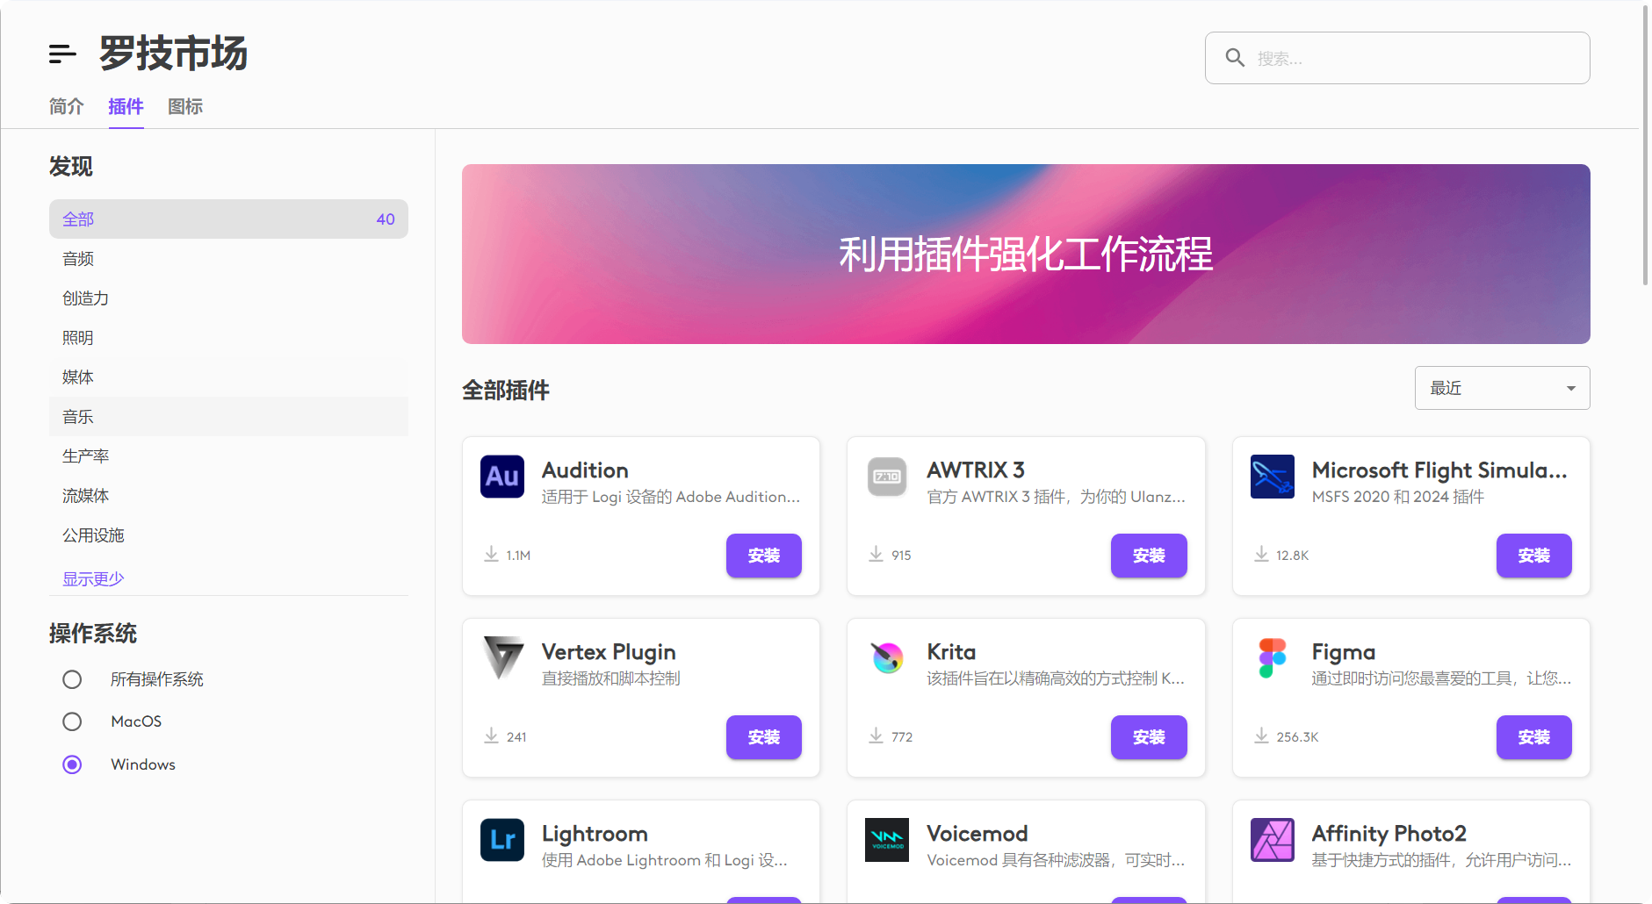Click the page vertical scrollbar
This screenshot has width=1652, height=904.
[x=1645, y=145]
